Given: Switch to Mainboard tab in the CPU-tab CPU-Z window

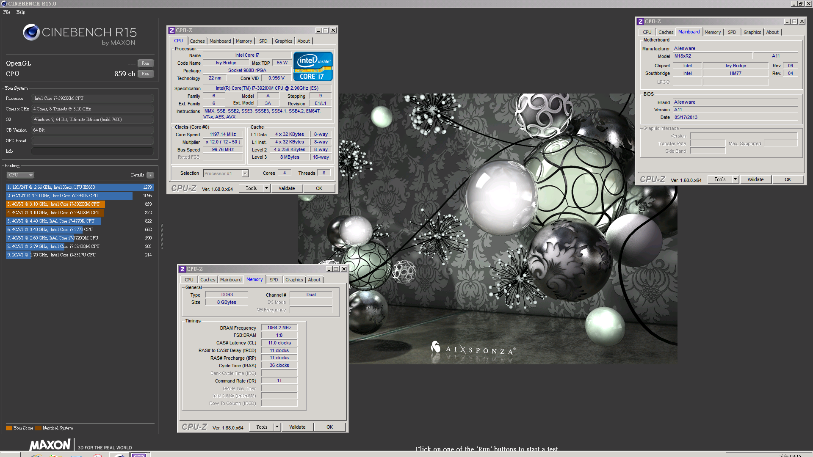Looking at the screenshot, I should point(220,41).
